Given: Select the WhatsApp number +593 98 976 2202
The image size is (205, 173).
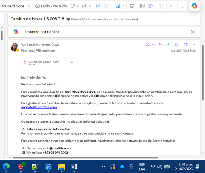Looking at the screenshot, I should pos(55,153).
